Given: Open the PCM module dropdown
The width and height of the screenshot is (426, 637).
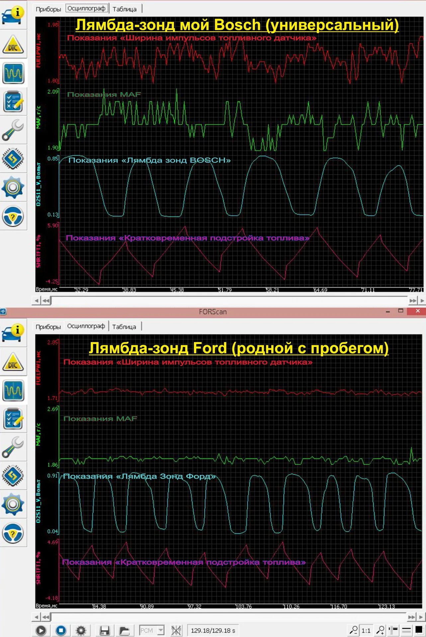Looking at the screenshot, I should click(152, 630).
